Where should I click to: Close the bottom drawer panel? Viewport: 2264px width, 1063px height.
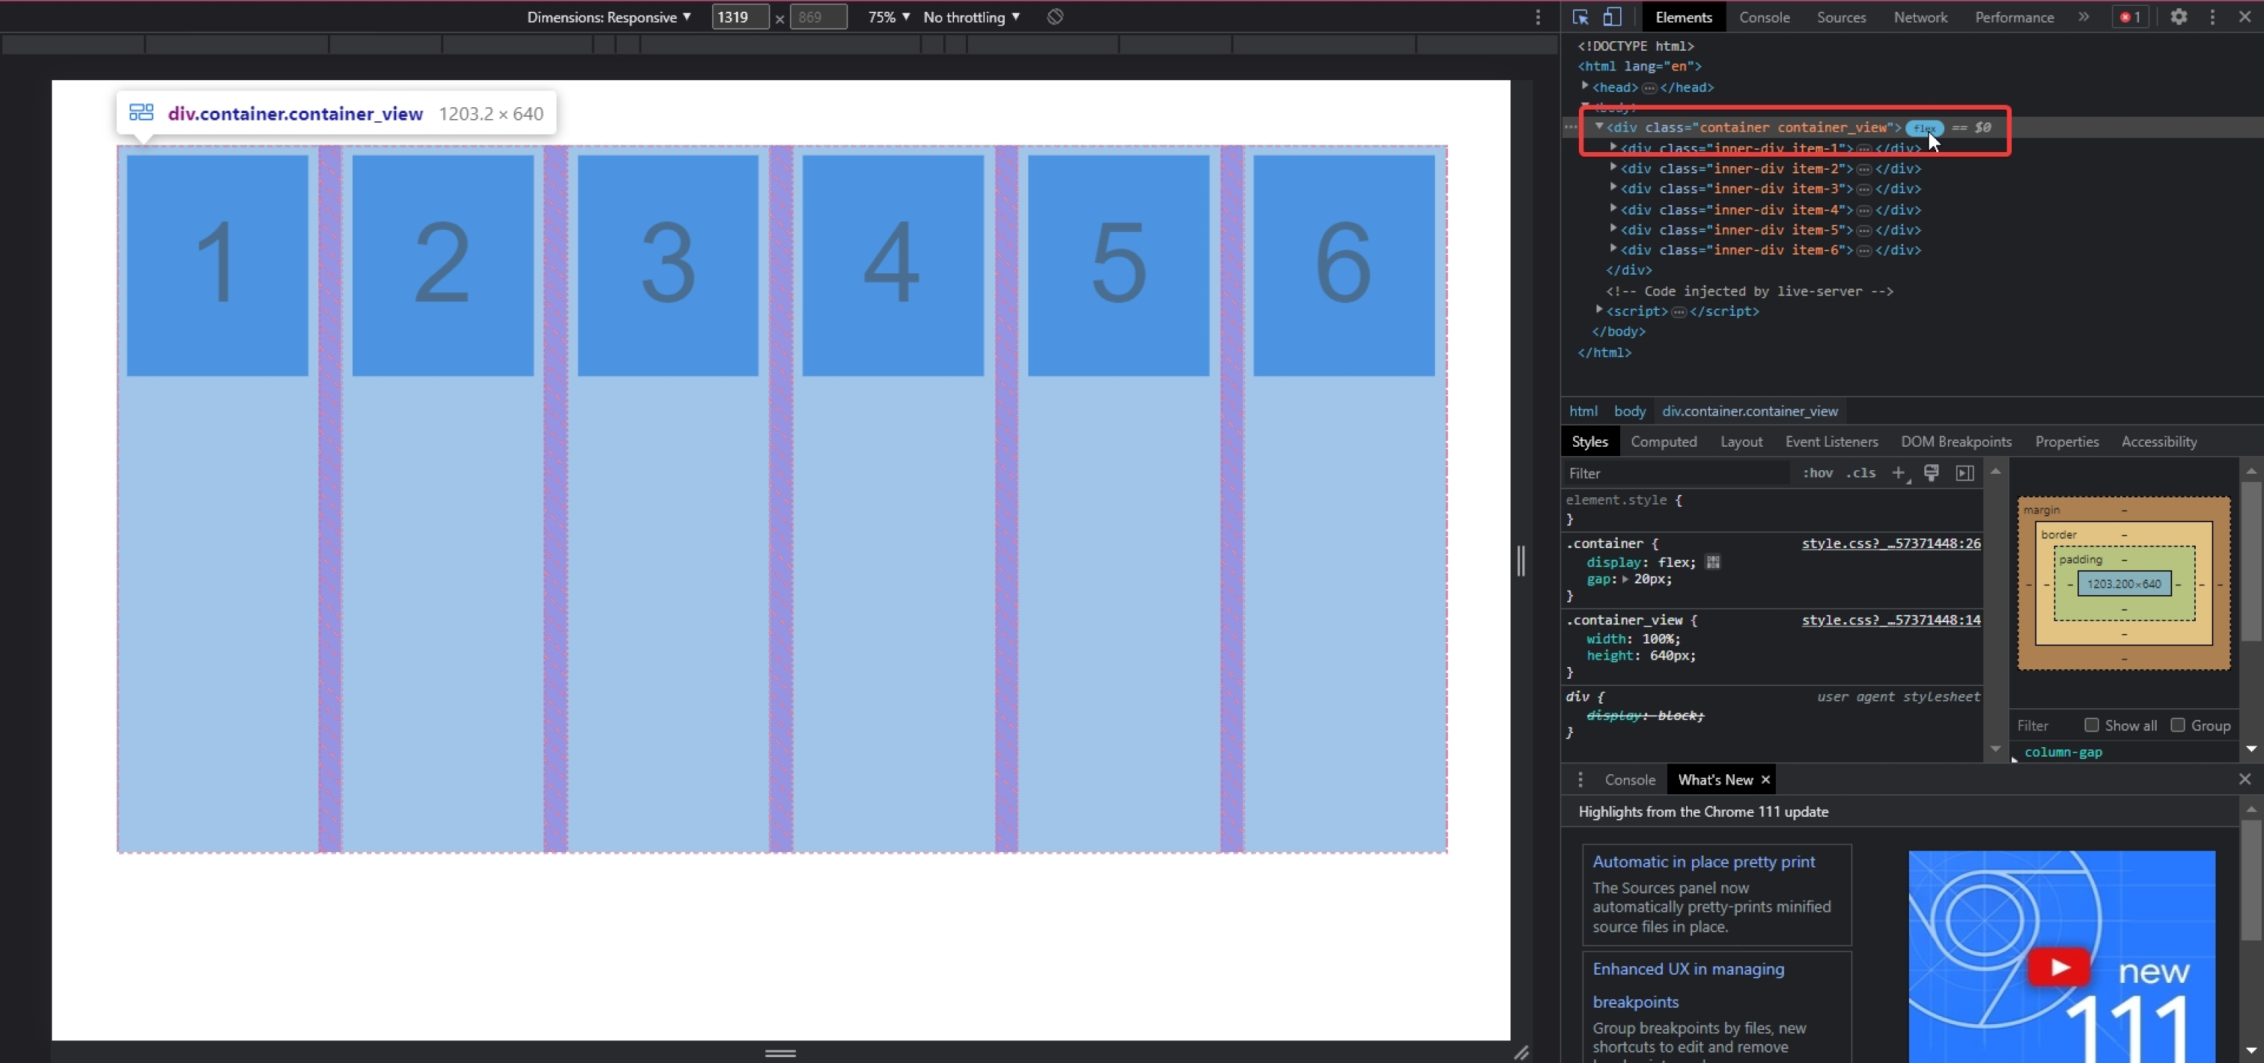point(2245,779)
